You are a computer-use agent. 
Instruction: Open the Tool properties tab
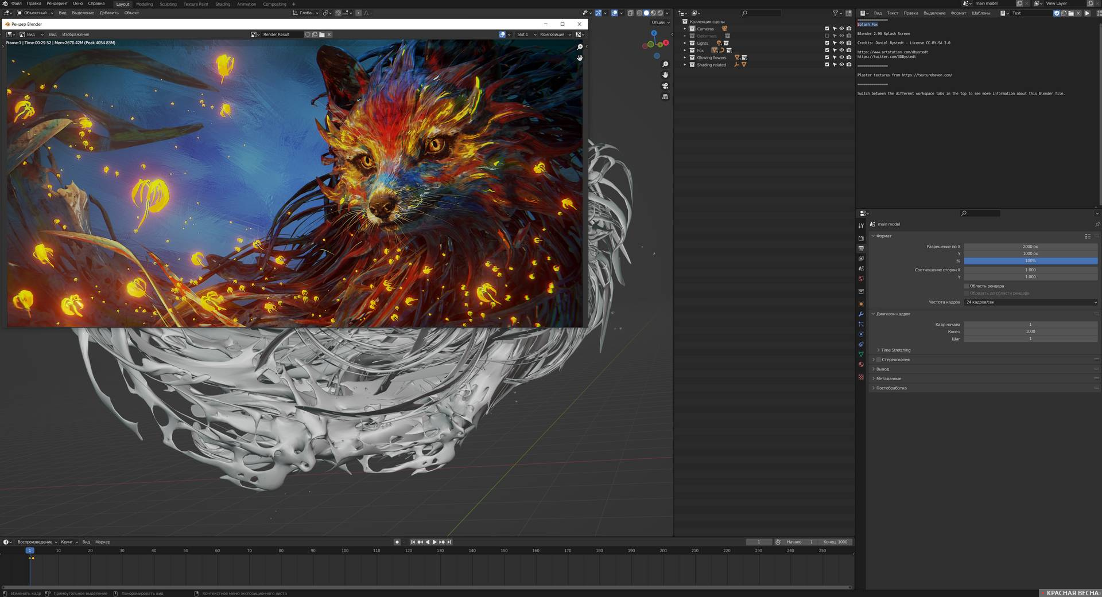click(861, 226)
